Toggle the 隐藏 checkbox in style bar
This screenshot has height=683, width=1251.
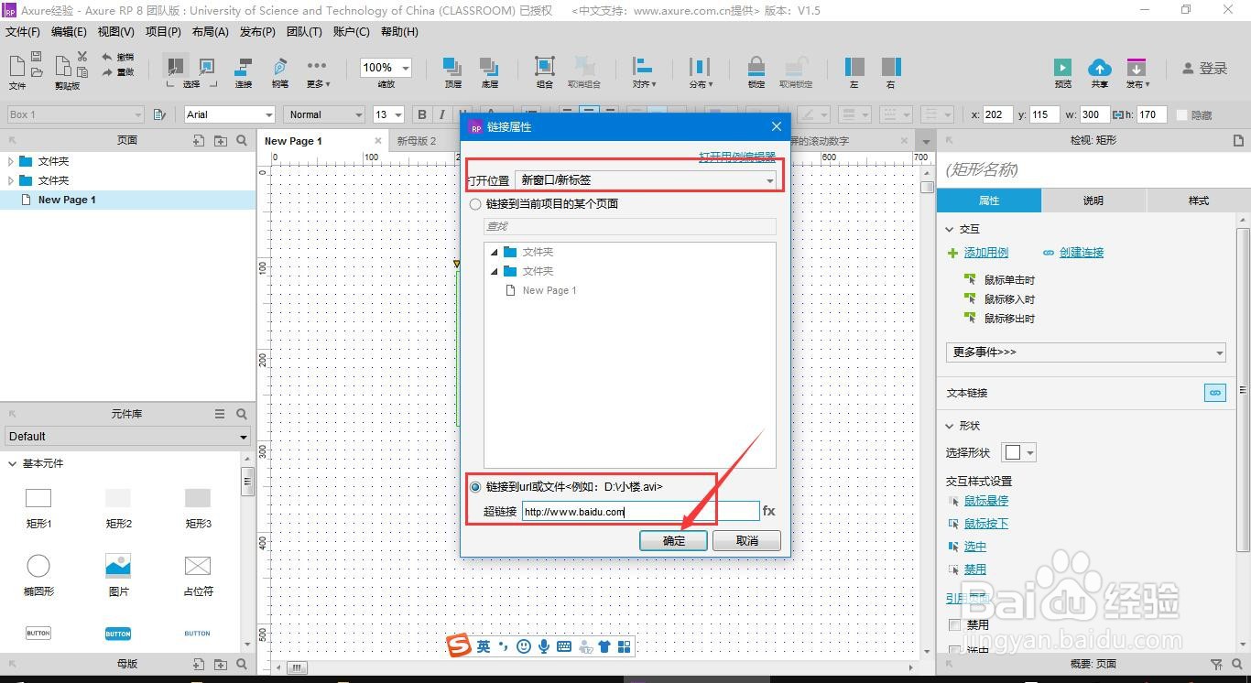coord(1181,114)
